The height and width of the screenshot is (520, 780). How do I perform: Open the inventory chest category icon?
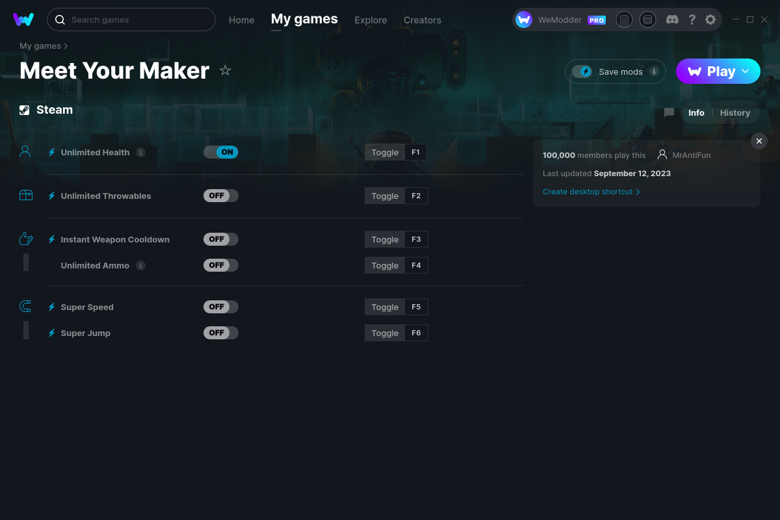[x=25, y=194]
